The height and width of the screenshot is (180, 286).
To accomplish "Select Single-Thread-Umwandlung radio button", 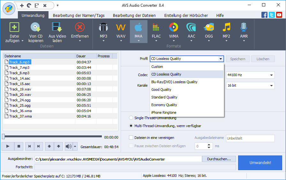I will tap(131, 118).
